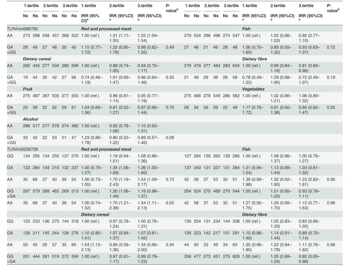Highlight the value 0.97 (0.66–1.44)

pos(148,110)
